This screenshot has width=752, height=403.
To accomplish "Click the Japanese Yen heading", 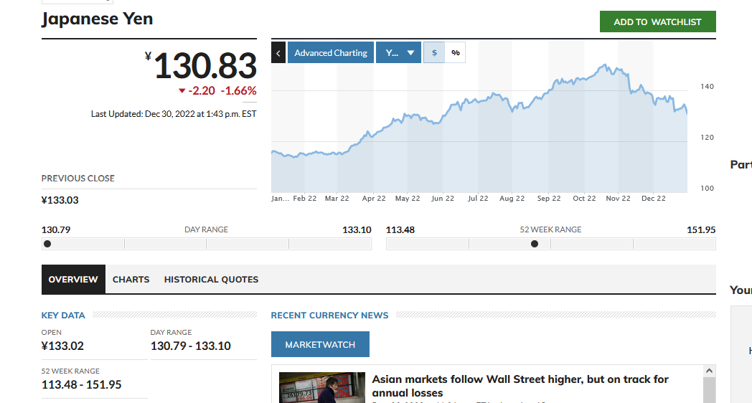I will point(98,19).
